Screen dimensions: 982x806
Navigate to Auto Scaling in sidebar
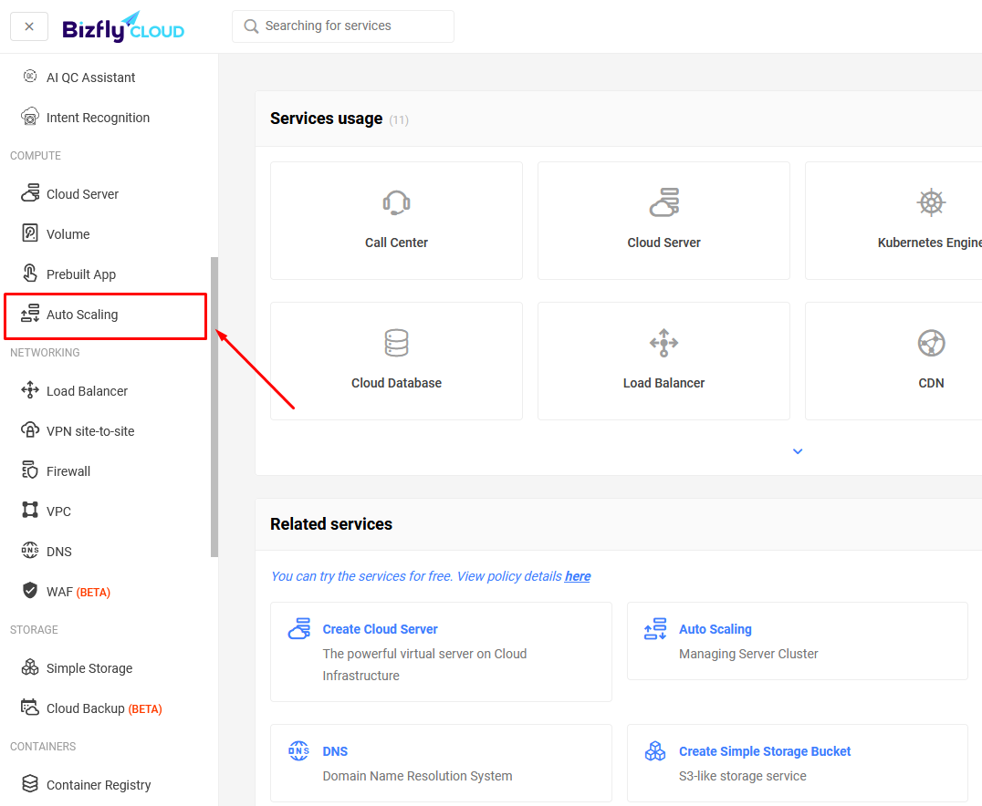[x=82, y=315]
